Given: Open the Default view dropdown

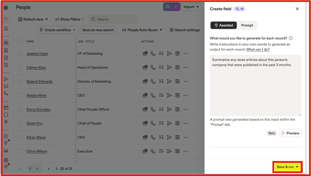Looking at the screenshot, I should point(33,19).
